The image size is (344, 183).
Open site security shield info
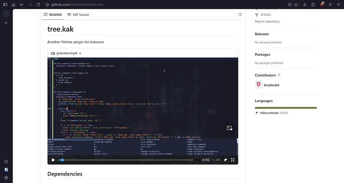[47, 4]
